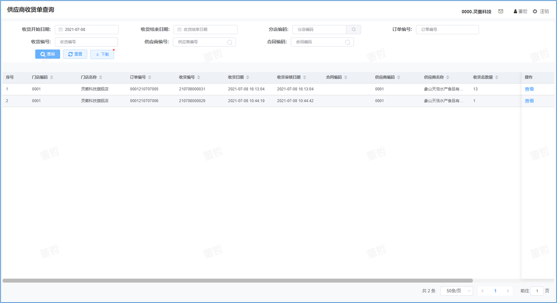Open calendar icon in 收货结束日期 field
Screen dimensions: 557x303
179,30
